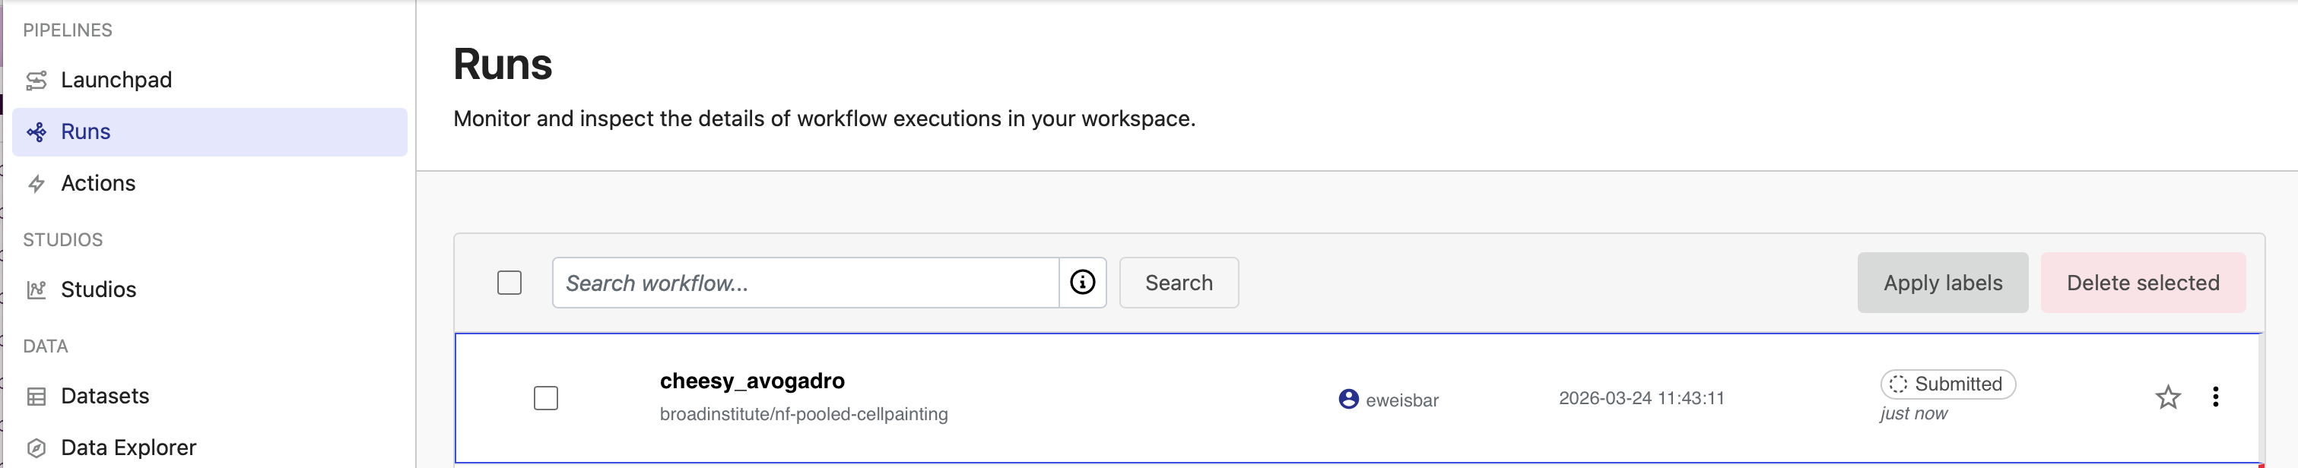Open Actions via its lightning bolt icon

pyautogui.click(x=36, y=183)
